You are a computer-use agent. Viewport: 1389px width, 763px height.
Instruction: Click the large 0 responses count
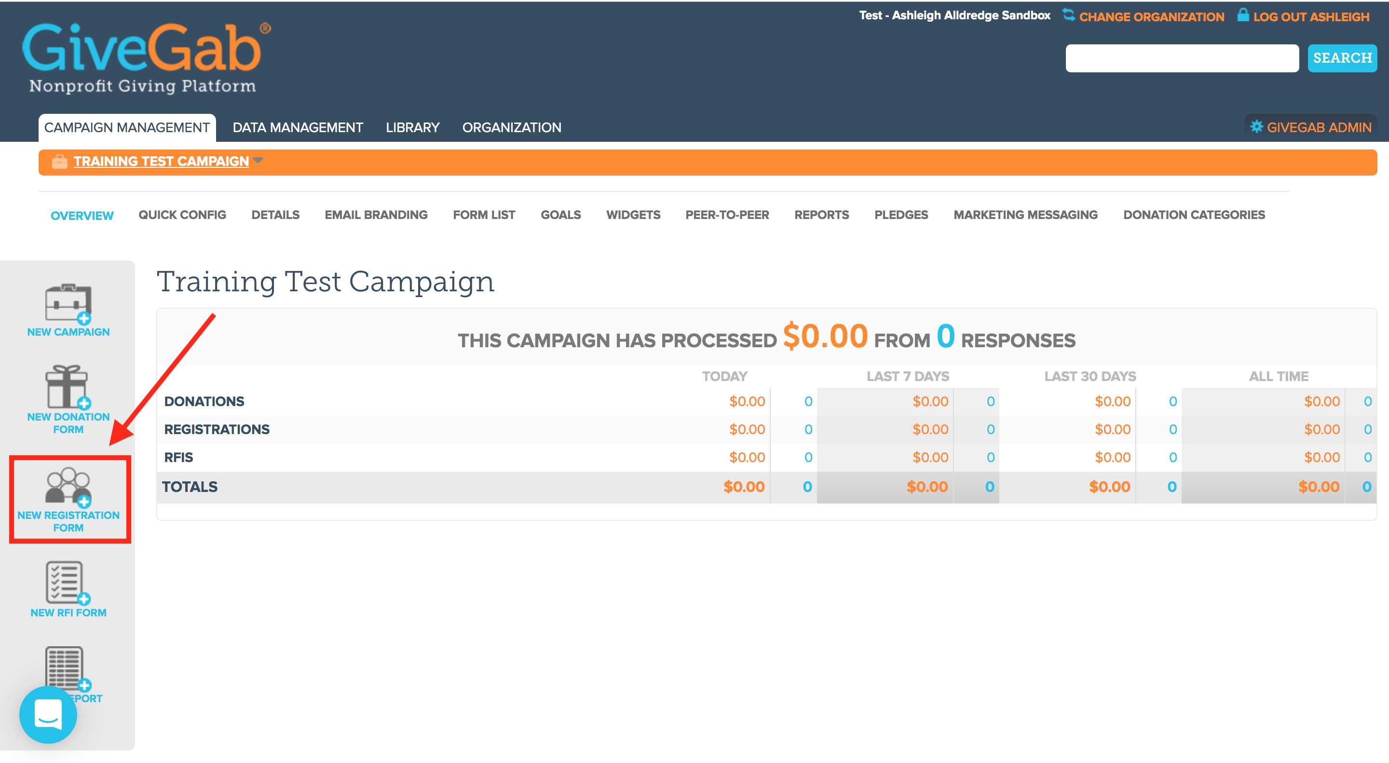point(946,336)
